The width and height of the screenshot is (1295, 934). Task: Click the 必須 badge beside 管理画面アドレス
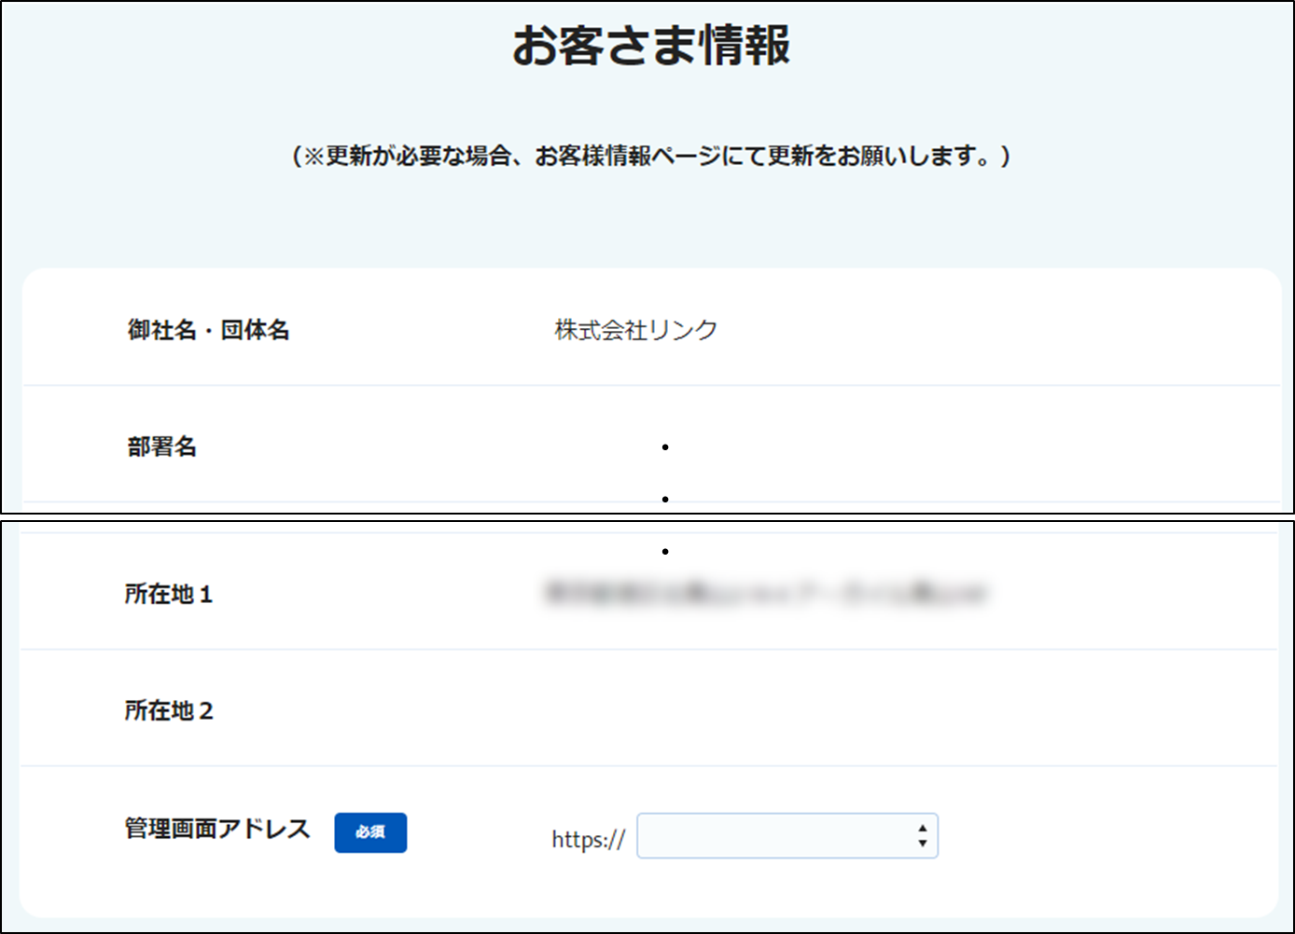point(370,832)
